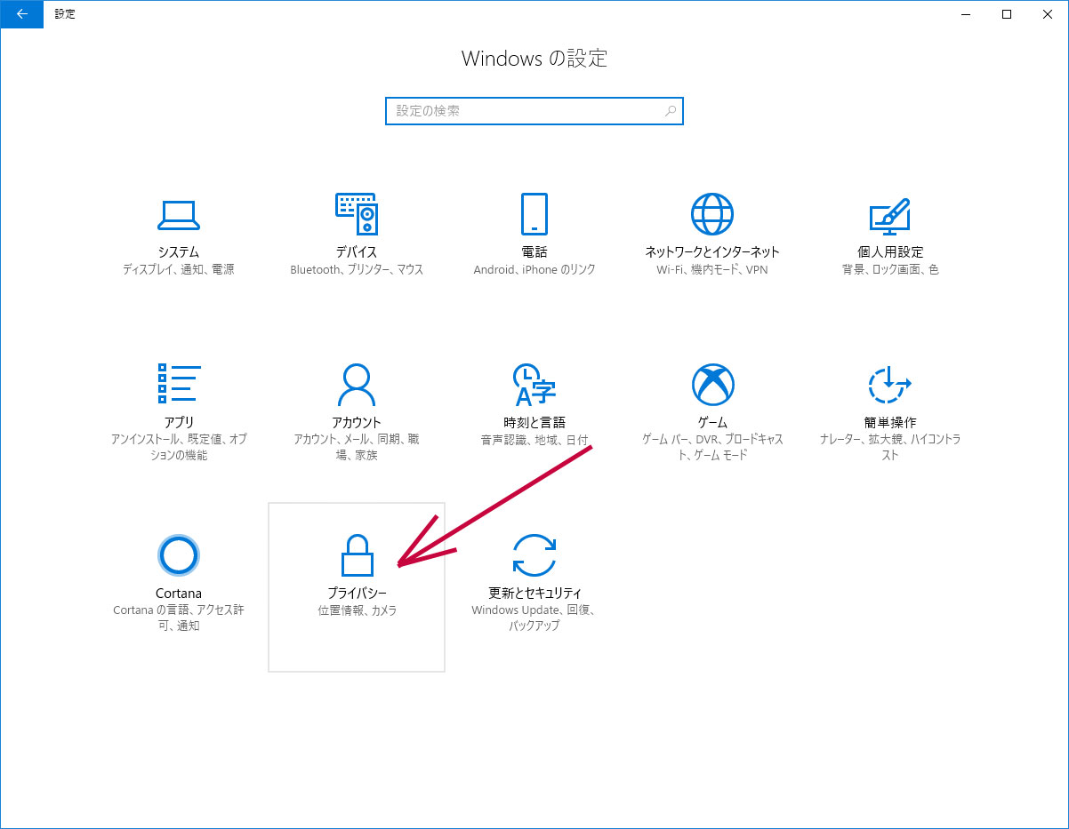The image size is (1069, 829).
Task: Open the ゲーム Xbox icon
Action: (x=712, y=384)
